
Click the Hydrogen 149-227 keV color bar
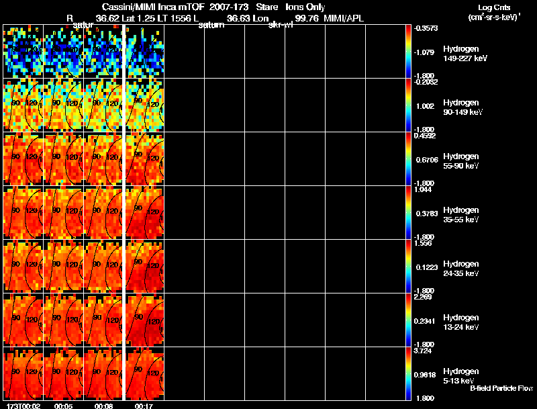(409, 52)
